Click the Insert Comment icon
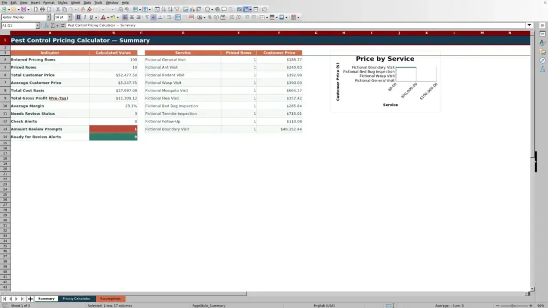 click(x=224, y=9)
